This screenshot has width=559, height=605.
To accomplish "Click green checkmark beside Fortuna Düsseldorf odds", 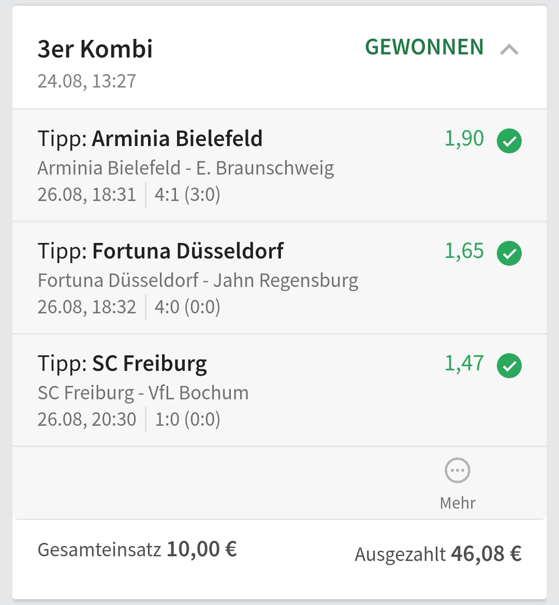I will (509, 253).
